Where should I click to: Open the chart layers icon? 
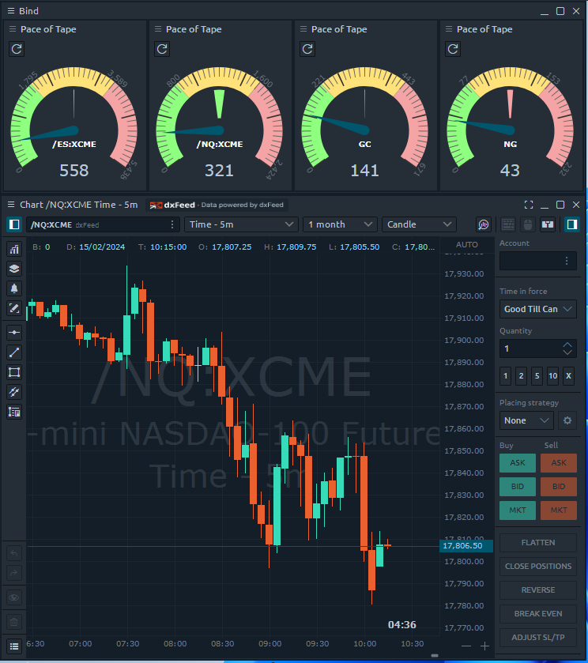[x=13, y=269]
